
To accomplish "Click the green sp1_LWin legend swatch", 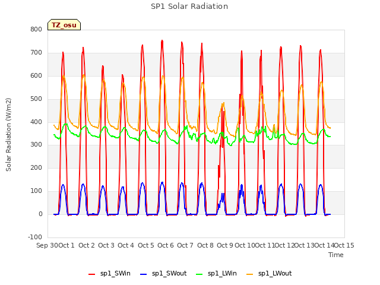I will [x=199, y=274].
